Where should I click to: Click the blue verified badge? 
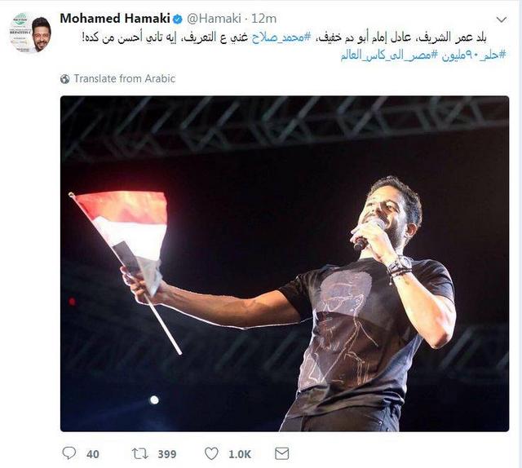pos(178,20)
